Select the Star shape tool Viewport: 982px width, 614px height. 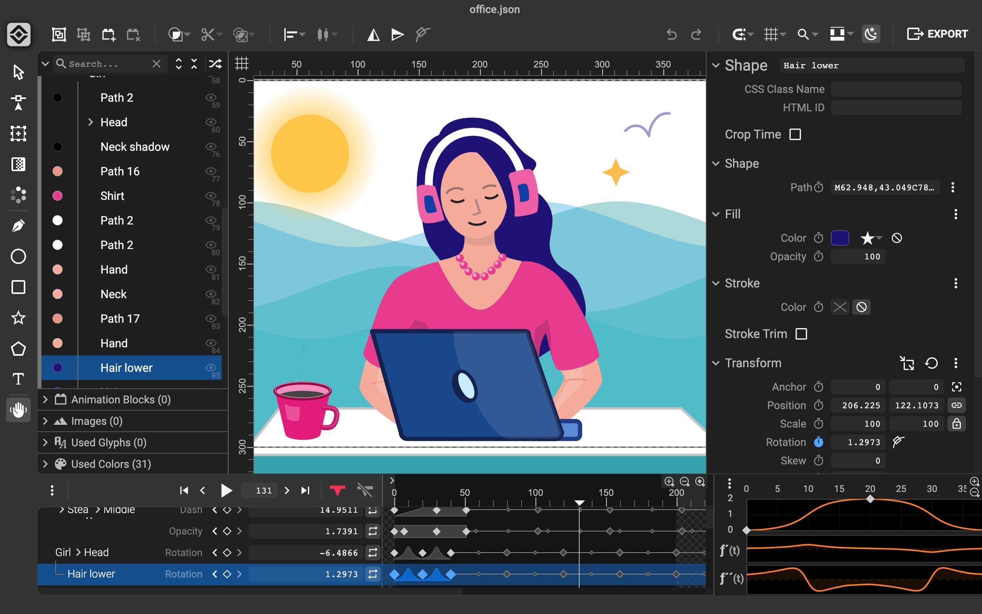pyautogui.click(x=18, y=319)
